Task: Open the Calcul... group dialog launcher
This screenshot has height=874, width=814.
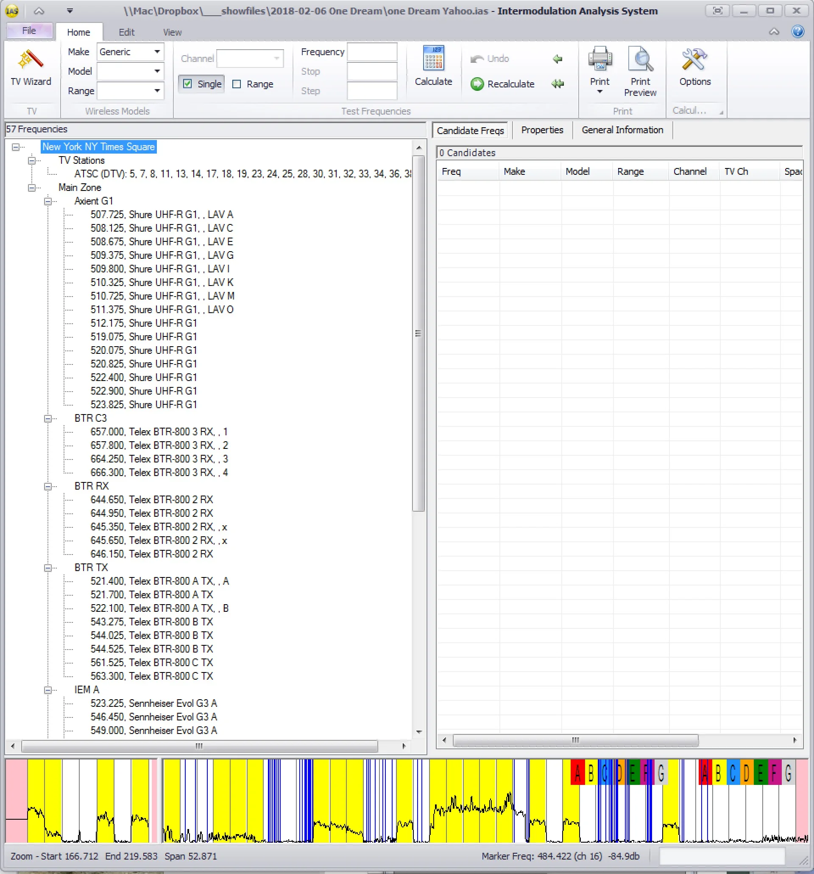Action: pyautogui.click(x=720, y=112)
